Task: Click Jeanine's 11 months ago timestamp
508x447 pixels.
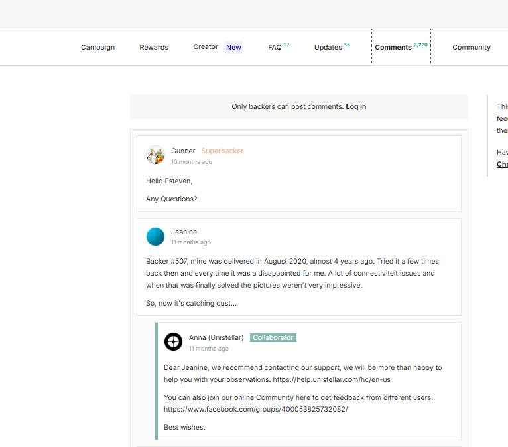Action: coord(191,242)
